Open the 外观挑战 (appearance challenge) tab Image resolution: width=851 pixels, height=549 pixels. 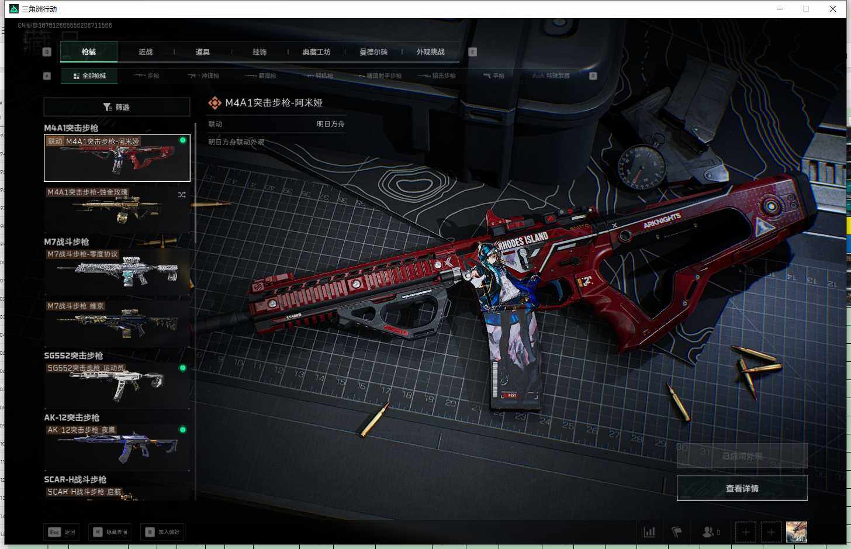pos(431,52)
